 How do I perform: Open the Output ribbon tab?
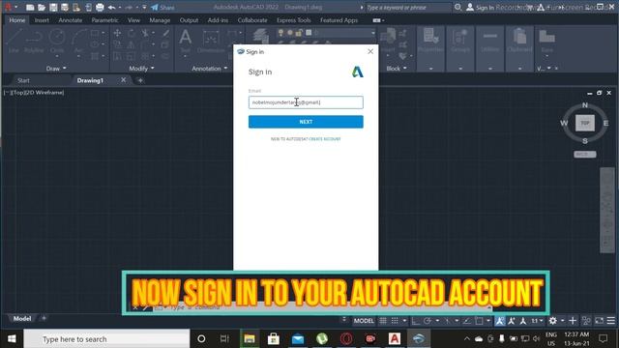190,20
